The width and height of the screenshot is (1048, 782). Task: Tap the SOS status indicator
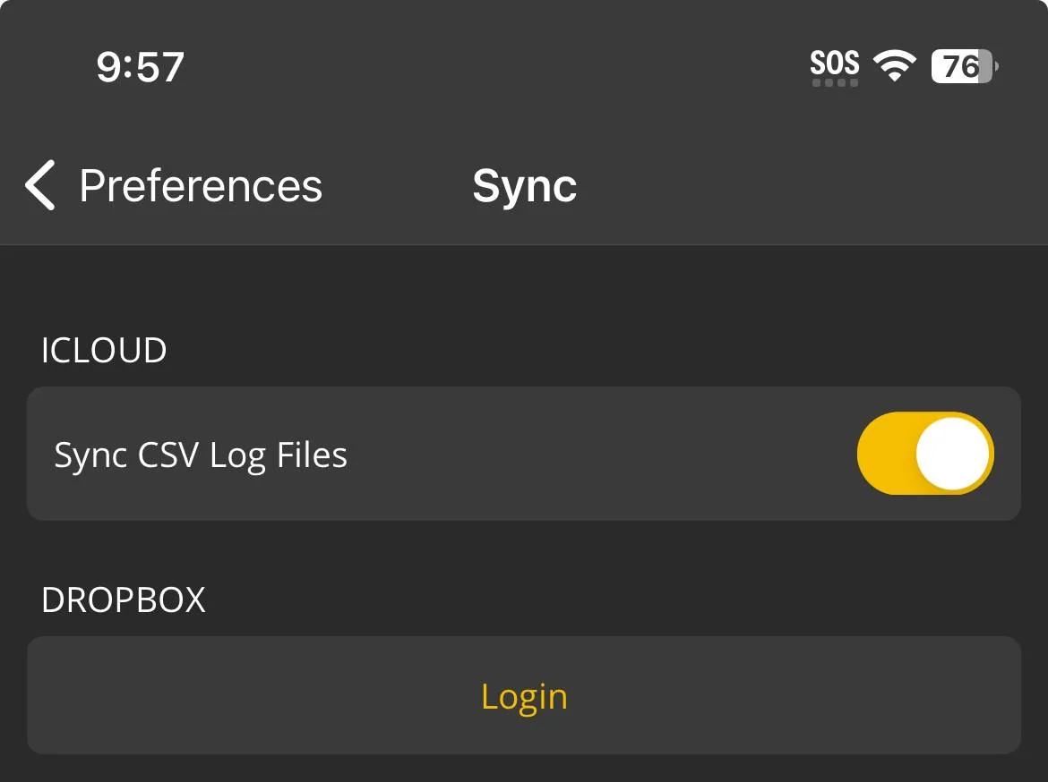(x=834, y=63)
